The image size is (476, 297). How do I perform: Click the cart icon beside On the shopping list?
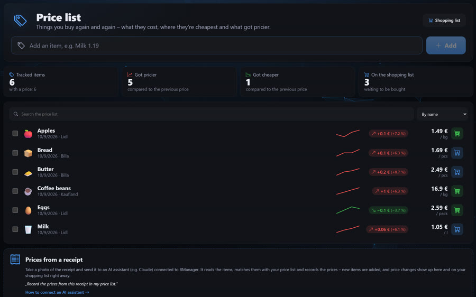[x=367, y=75]
